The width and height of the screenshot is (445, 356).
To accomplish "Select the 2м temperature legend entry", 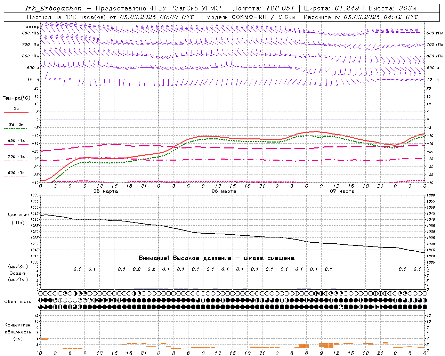I will [16, 109].
